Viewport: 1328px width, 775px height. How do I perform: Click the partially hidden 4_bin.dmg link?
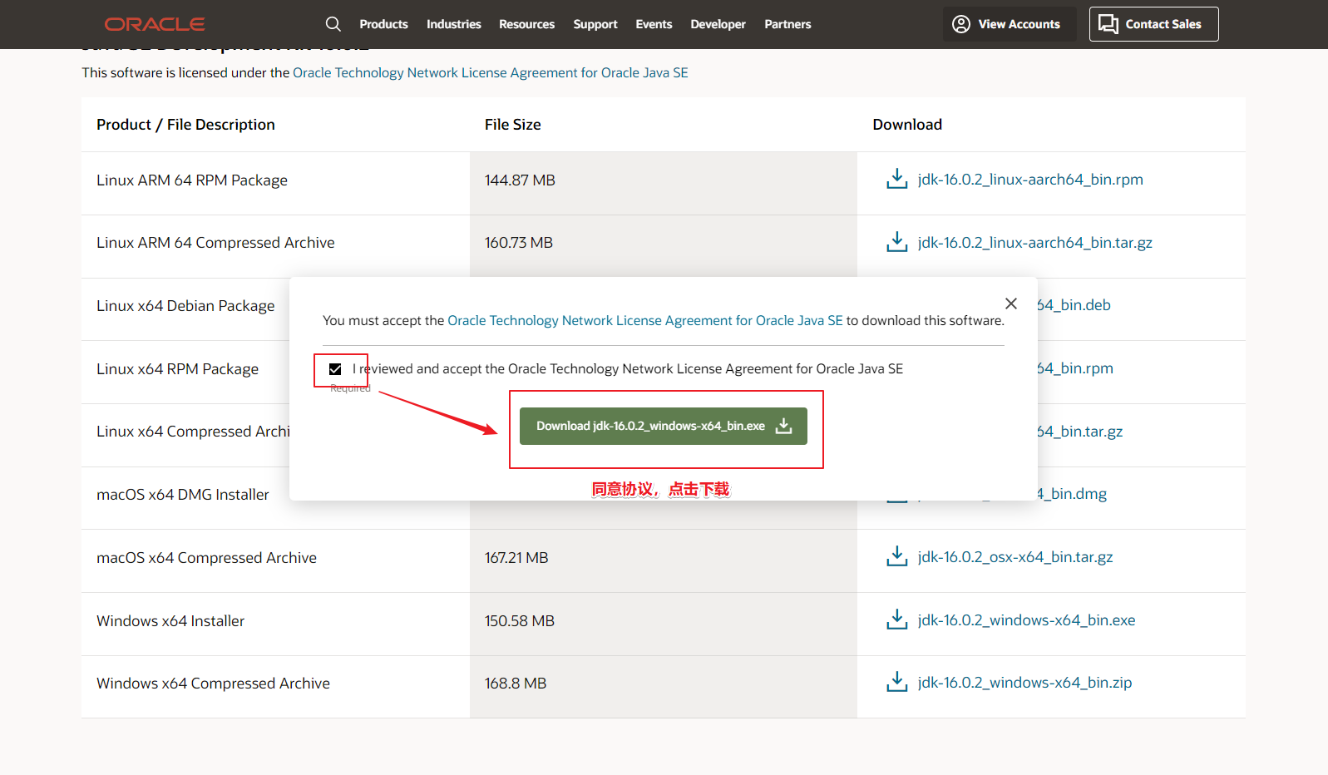pos(1073,493)
